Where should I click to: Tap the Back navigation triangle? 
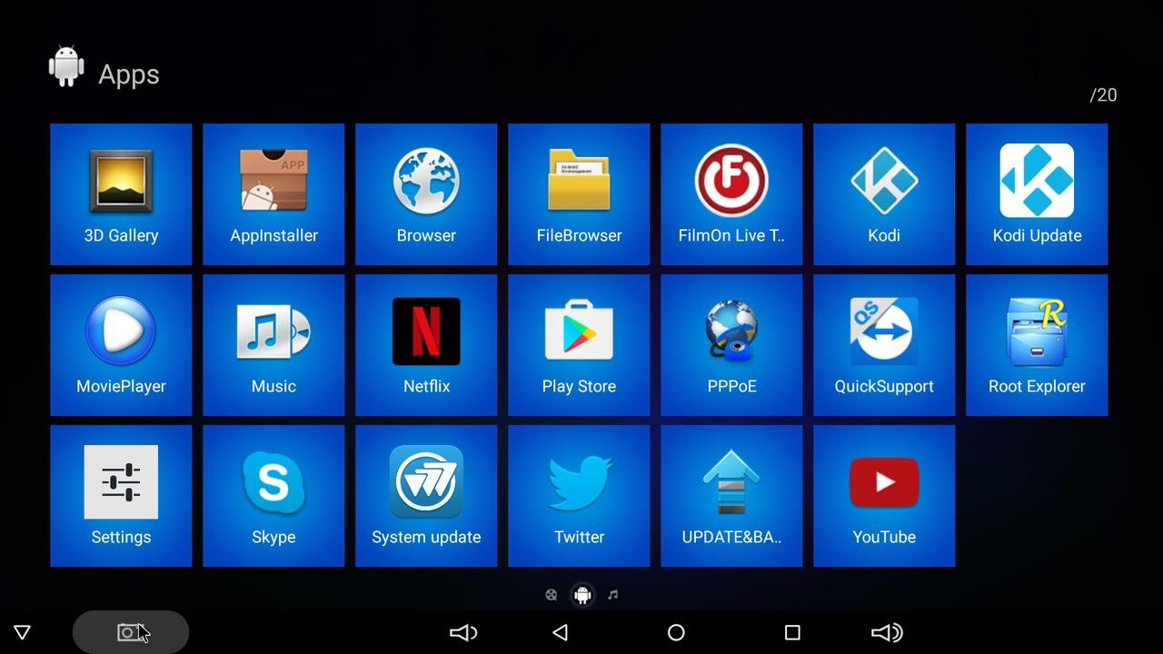561,632
